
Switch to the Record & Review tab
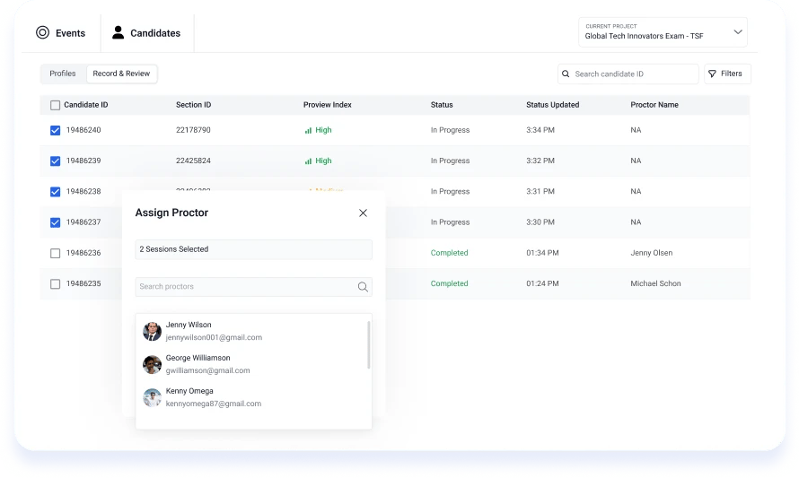[121, 74]
